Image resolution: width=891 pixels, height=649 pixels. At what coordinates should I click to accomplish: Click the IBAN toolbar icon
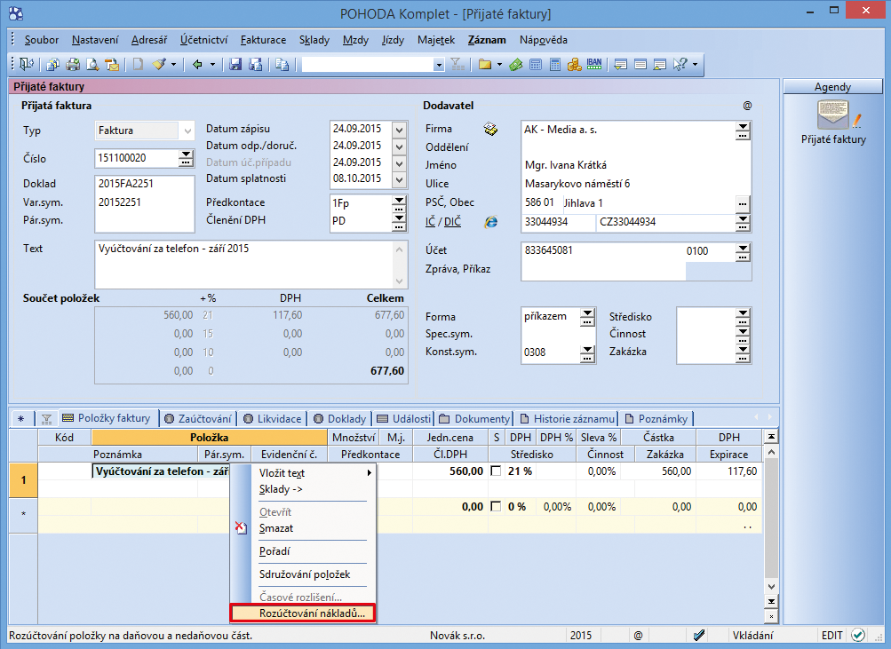594,65
